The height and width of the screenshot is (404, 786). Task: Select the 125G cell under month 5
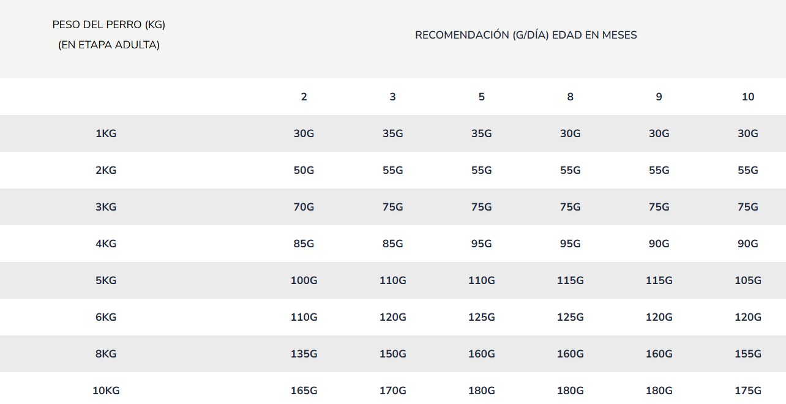tap(481, 317)
